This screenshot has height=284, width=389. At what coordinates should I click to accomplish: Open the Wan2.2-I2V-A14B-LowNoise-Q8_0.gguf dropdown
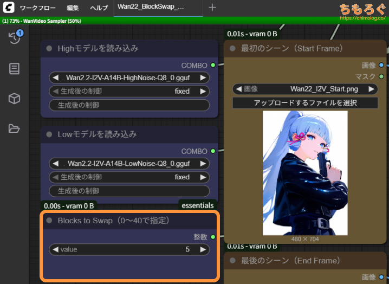(129, 164)
